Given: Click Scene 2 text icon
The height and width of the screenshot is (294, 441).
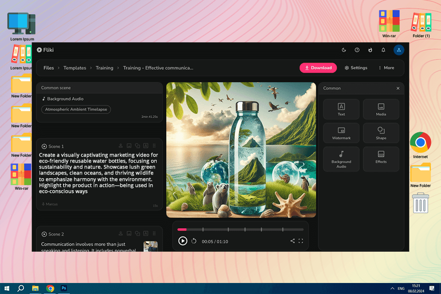Looking at the screenshot, I should (146, 233).
